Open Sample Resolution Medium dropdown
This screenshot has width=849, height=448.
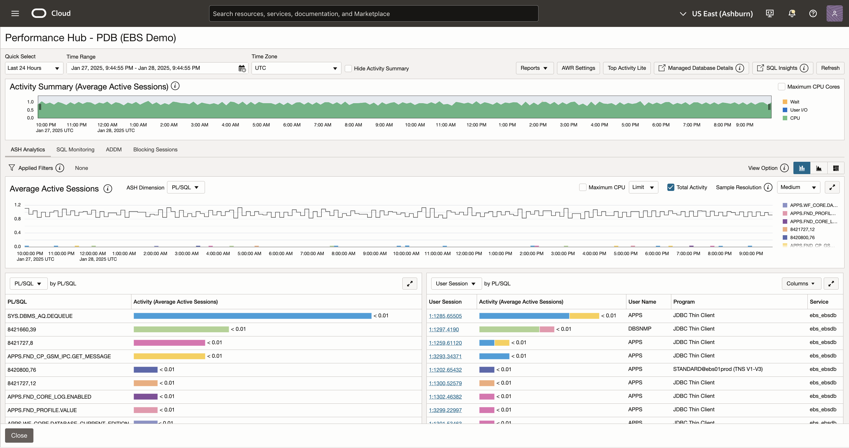[798, 187]
